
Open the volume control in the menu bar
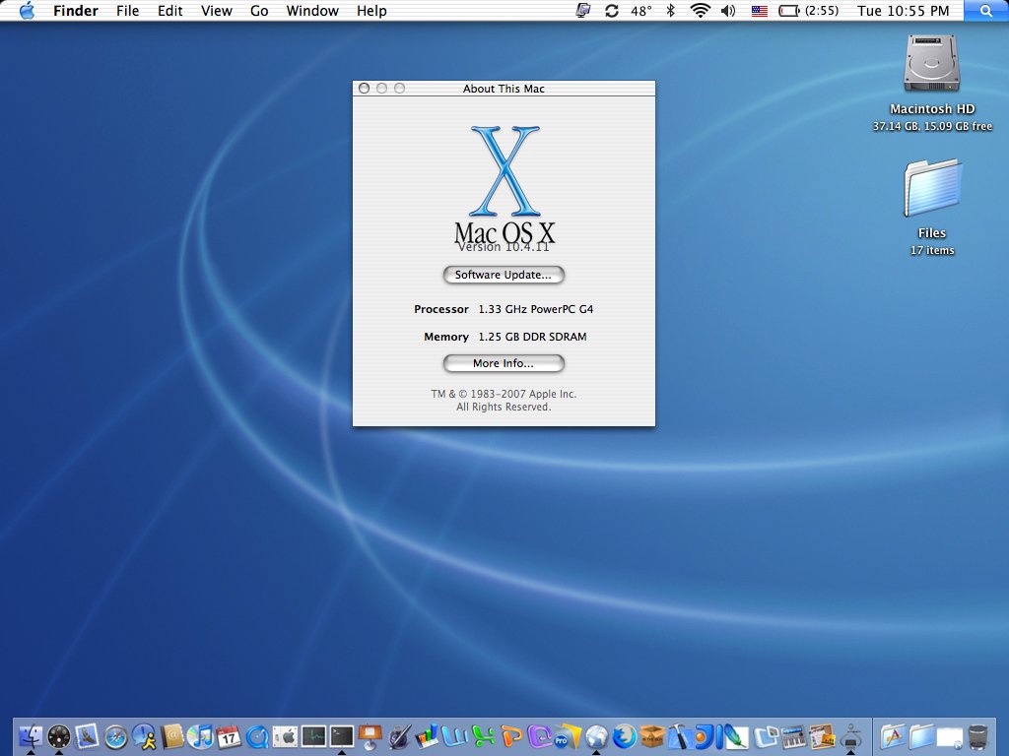click(x=727, y=11)
